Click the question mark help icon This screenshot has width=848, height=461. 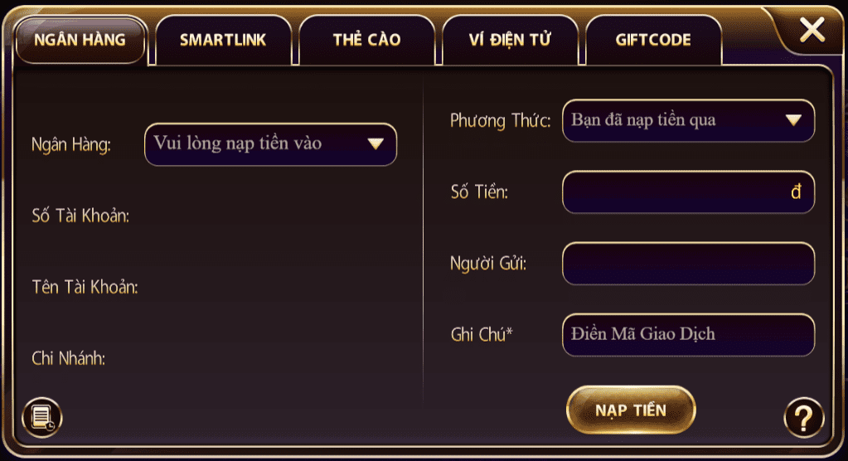pyautogui.click(x=803, y=417)
